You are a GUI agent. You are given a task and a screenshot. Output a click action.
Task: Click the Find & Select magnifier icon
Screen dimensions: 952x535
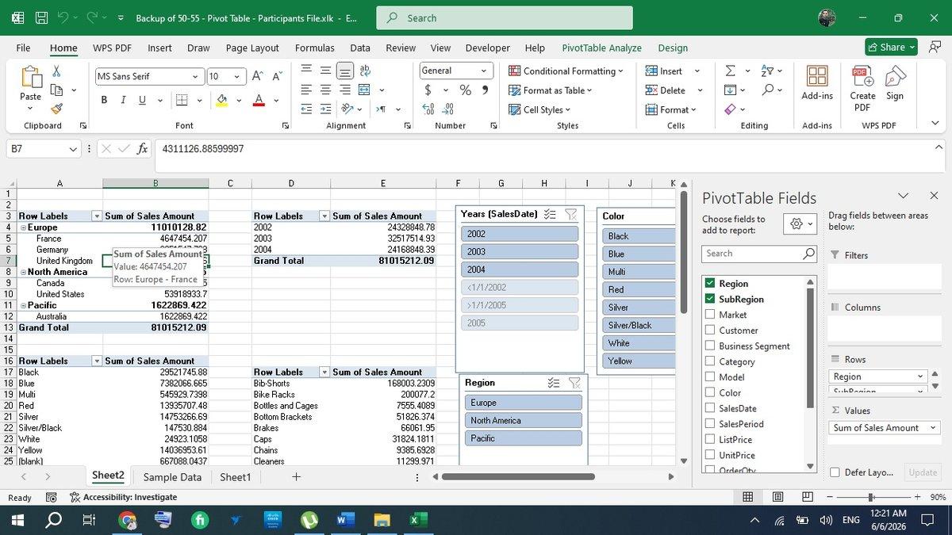767,90
